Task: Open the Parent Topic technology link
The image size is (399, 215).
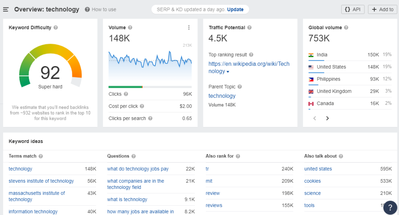Action: (222, 96)
